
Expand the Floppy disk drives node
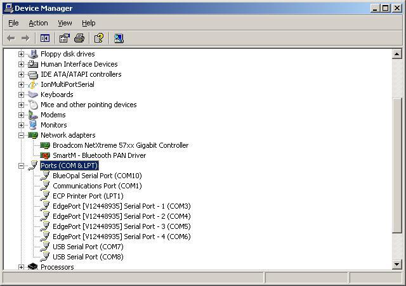[x=21, y=54]
